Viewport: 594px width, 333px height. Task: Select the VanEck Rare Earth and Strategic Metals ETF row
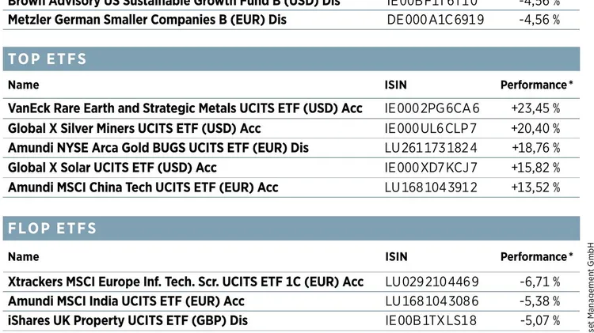coord(291,108)
